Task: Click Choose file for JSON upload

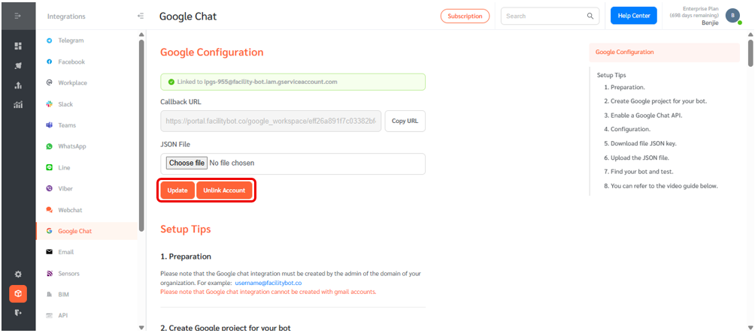Action: point(186,163)
